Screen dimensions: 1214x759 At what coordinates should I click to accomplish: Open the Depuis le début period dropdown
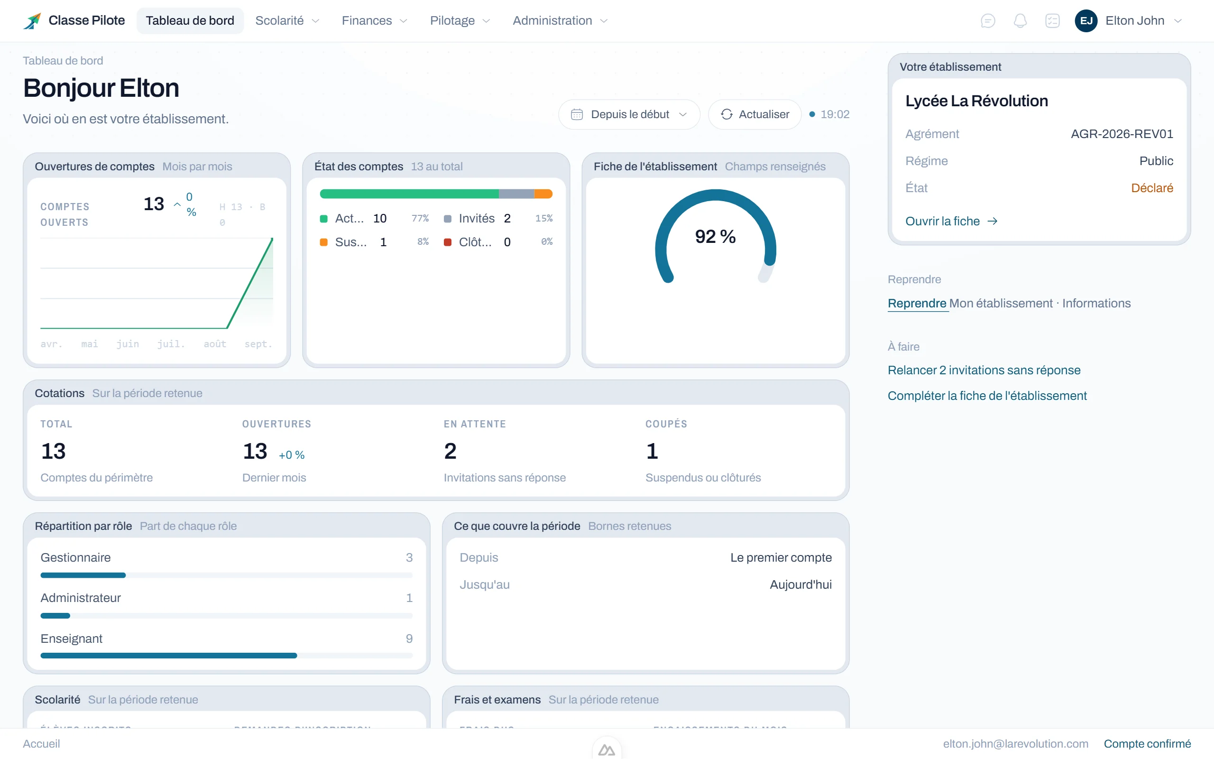[x=629, y=114]
